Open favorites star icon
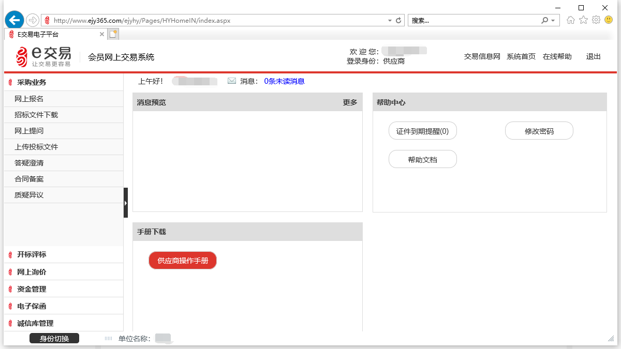621x349 pixels. click(x=583, y=20)
